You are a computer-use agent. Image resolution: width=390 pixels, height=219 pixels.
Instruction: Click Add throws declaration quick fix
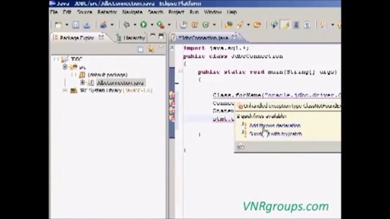275,125
